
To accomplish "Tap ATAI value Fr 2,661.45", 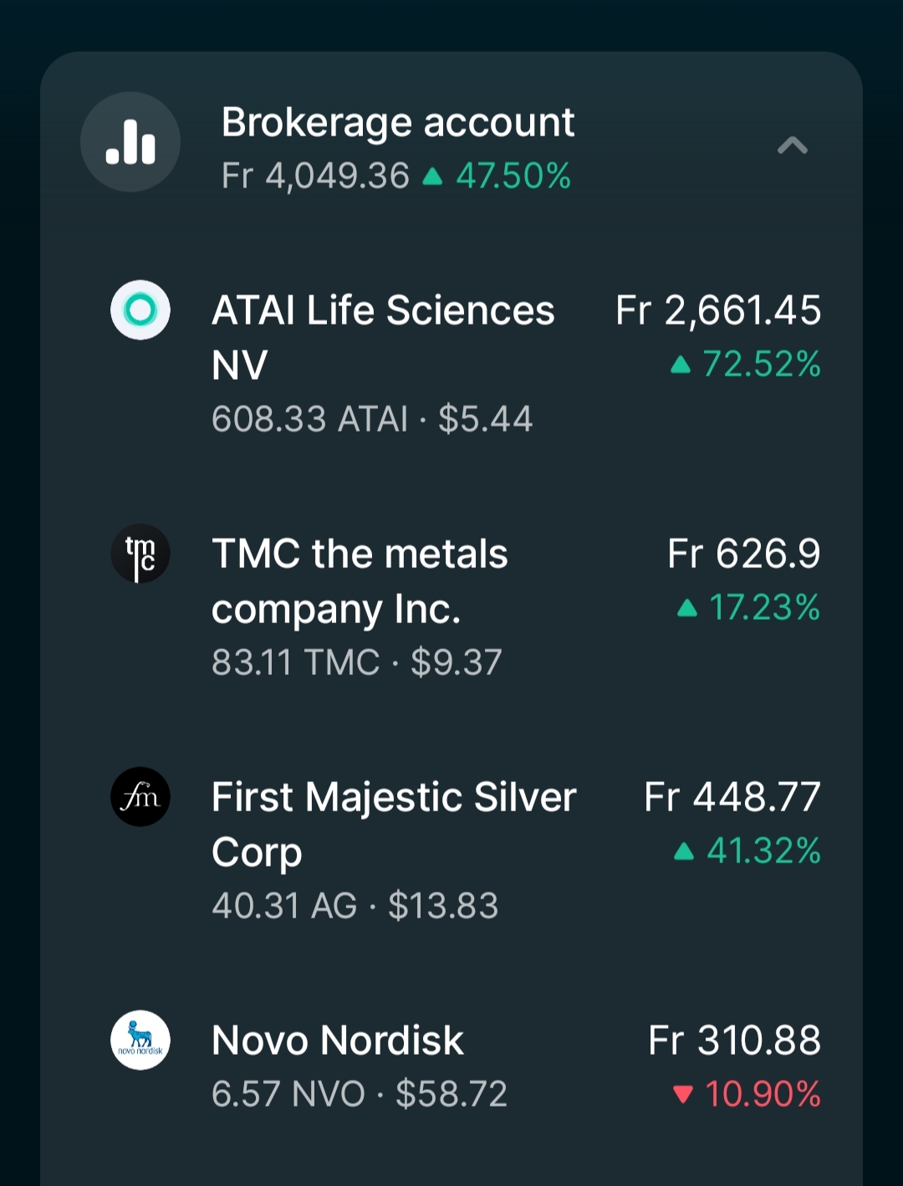I will (x=718, y=310).
